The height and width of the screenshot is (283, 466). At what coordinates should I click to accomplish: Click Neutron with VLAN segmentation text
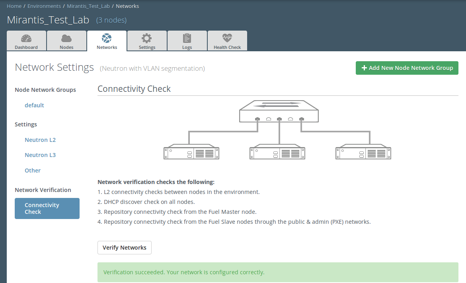(152, 69)
